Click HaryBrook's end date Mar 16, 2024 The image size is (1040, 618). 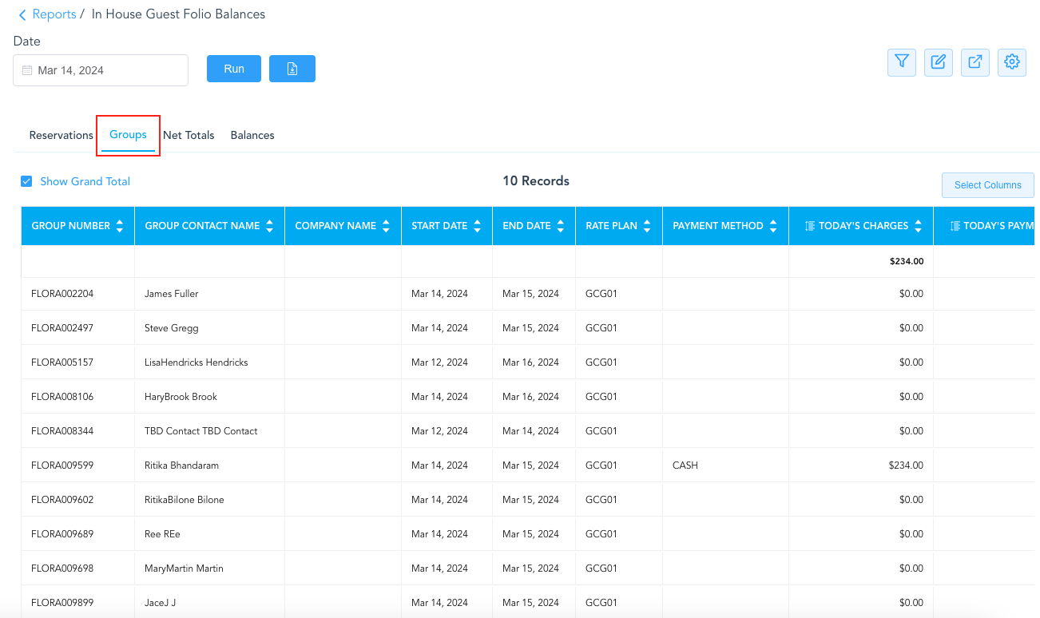530,397
